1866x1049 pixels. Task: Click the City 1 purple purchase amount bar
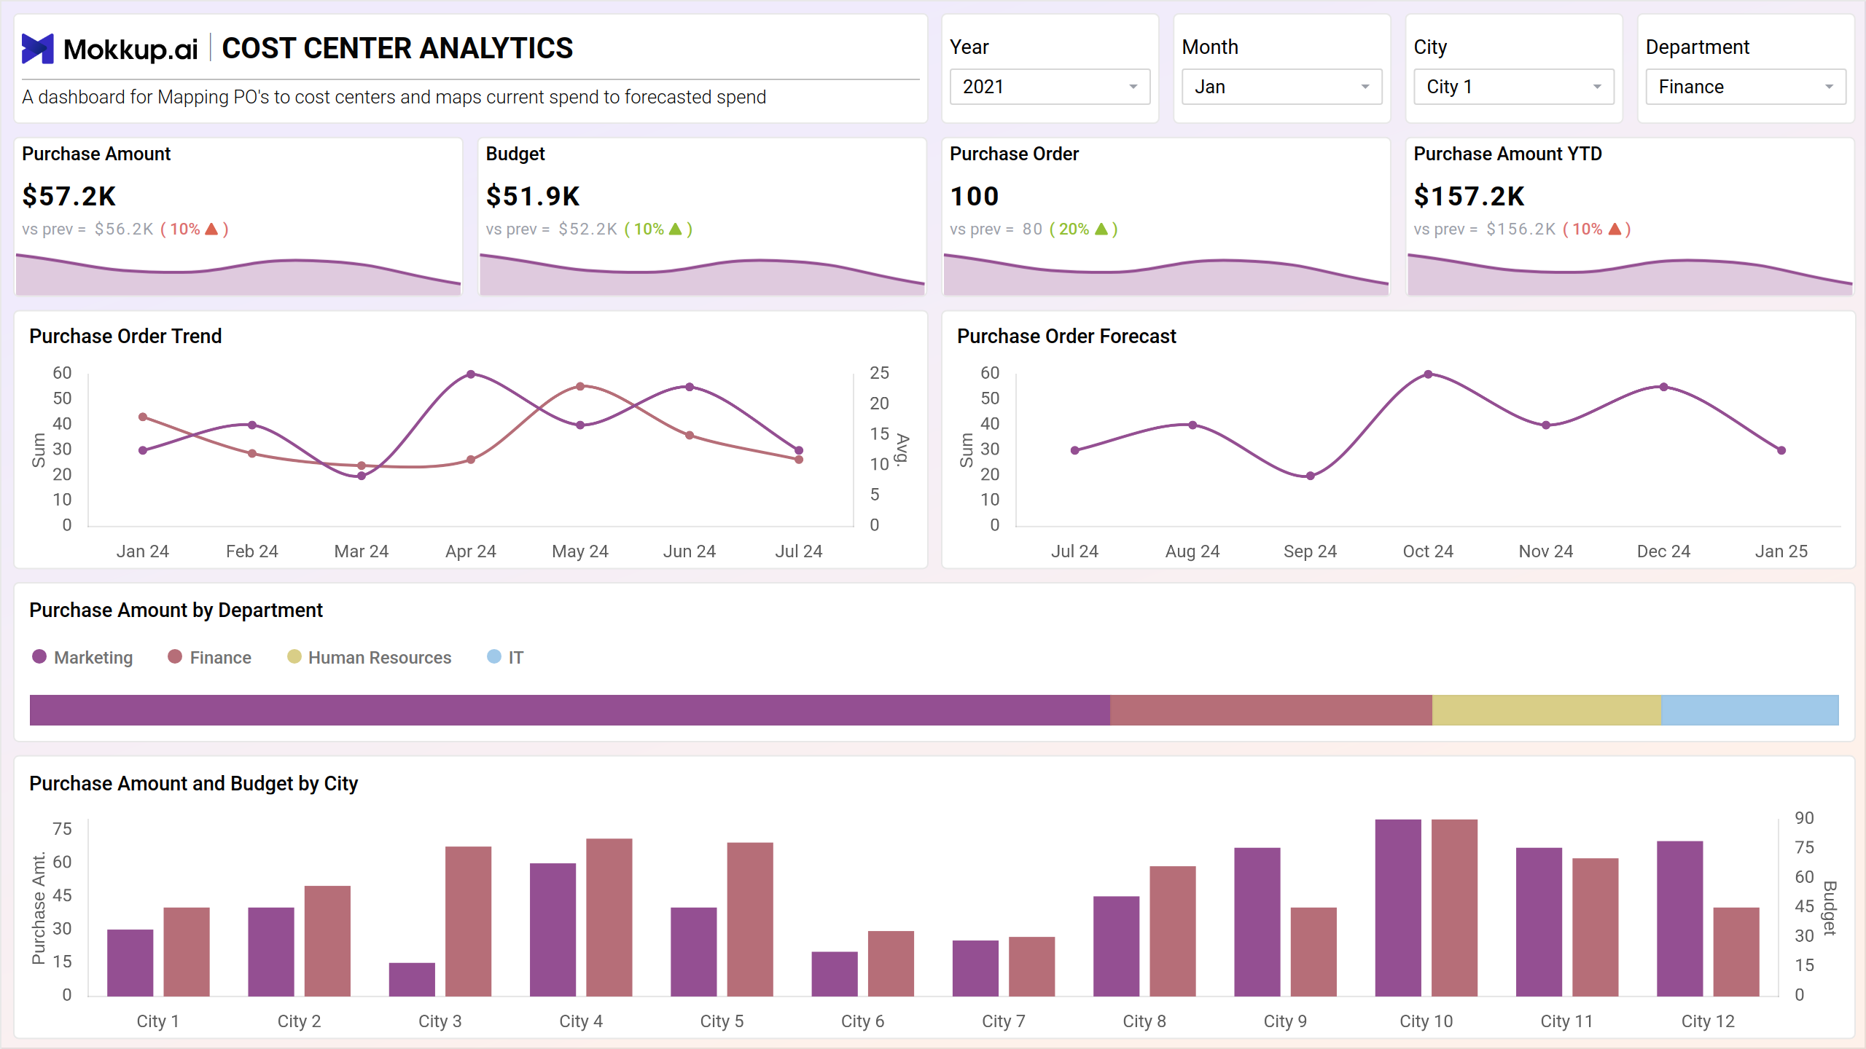pyautogui.click(x=130, y=963)
